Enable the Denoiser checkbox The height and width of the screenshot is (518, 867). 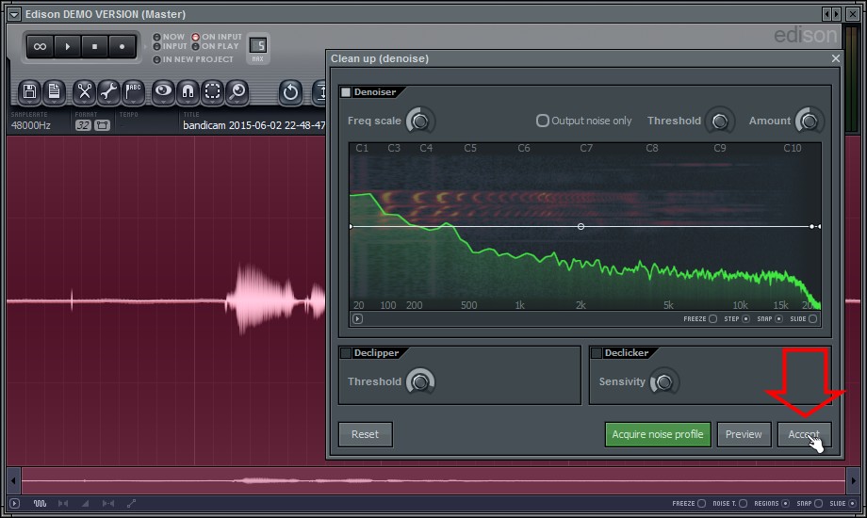coord(346,92)
